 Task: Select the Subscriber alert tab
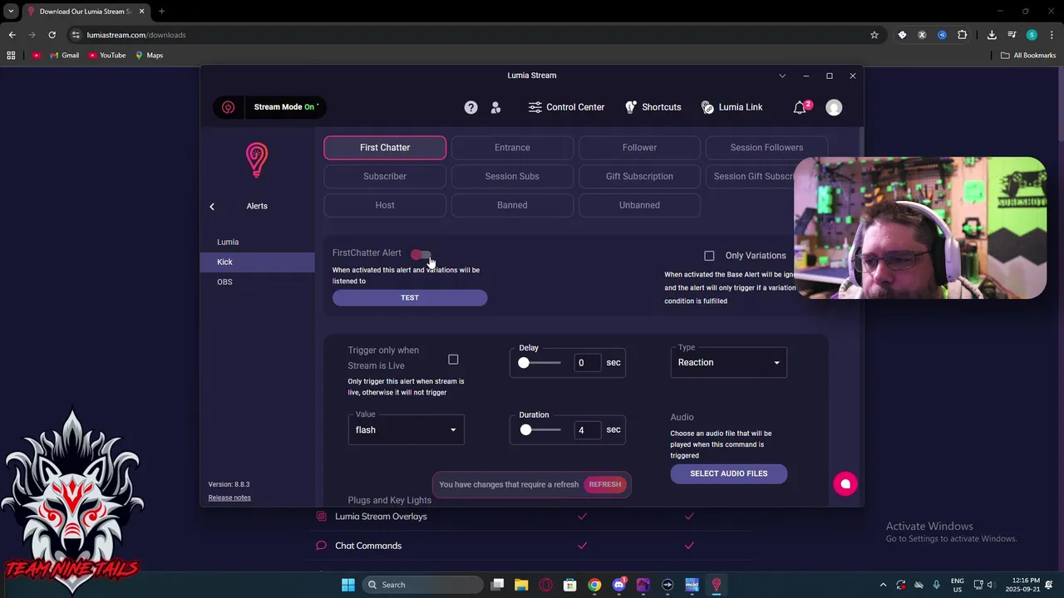coord(385,176)
